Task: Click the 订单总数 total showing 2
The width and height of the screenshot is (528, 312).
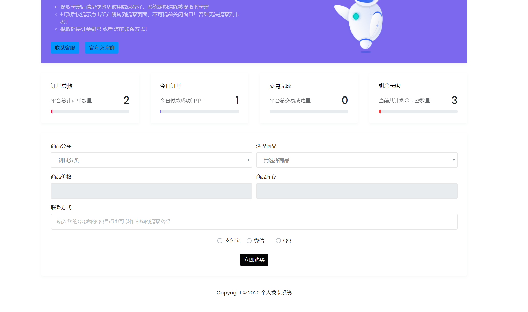Action: coord(126,101)
